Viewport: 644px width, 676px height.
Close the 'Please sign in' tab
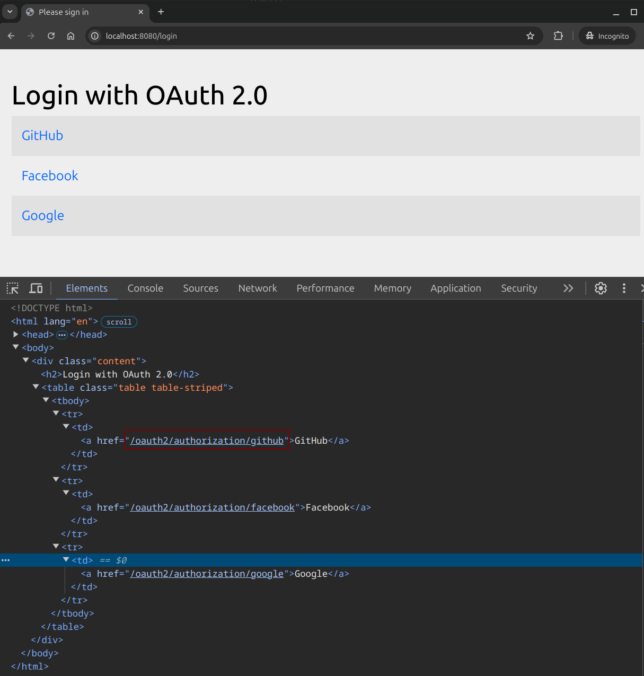[141, 12]
